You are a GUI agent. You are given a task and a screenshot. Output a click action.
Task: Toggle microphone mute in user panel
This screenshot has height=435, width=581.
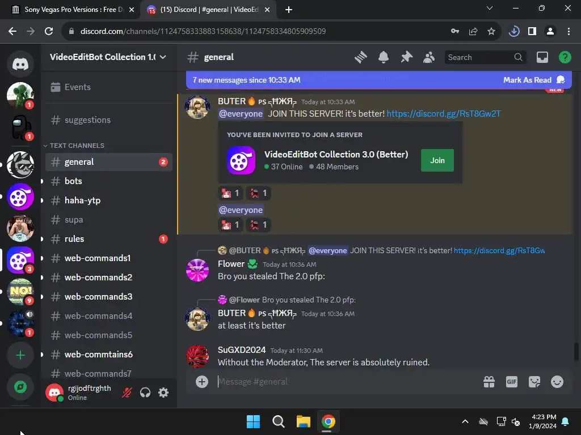(127, 393)
